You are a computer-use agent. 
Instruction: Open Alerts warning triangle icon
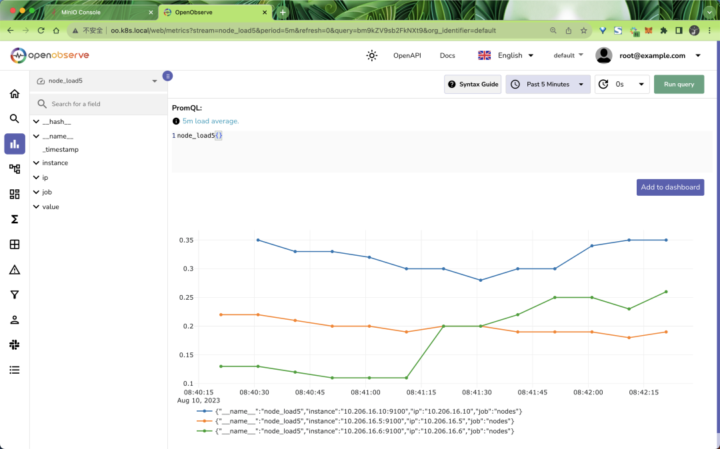(x=15, y=270)
